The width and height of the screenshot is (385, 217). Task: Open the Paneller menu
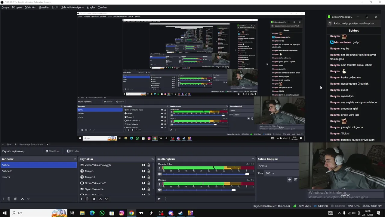click(44, 7)
